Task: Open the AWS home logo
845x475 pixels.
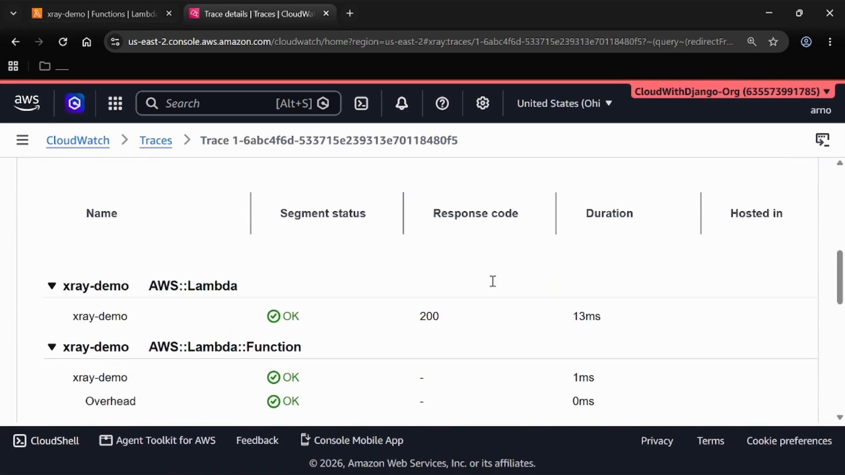Action: 26,103
